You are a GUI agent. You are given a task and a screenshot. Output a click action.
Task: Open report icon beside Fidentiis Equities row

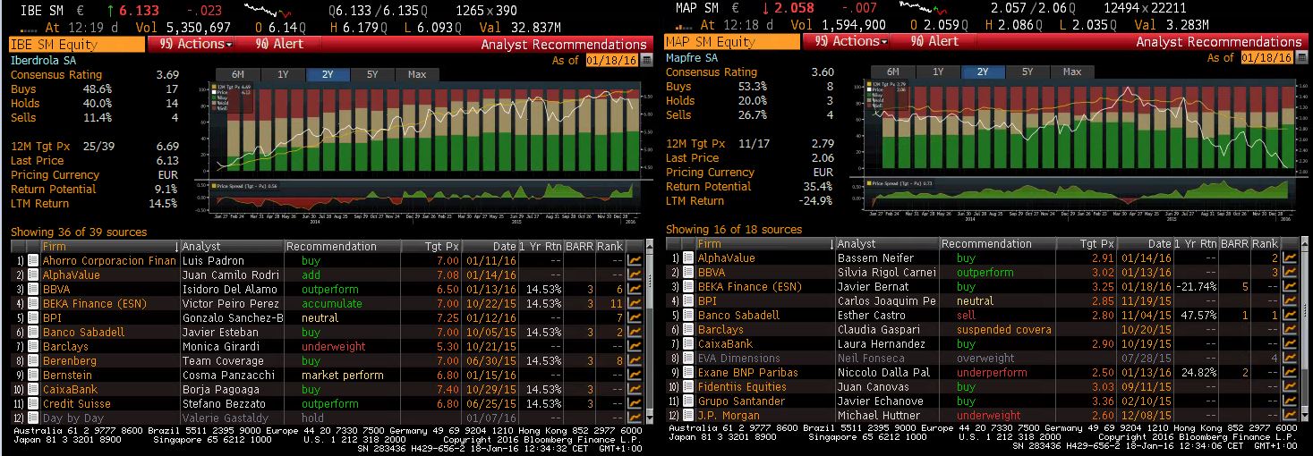(x=688, y=387)
